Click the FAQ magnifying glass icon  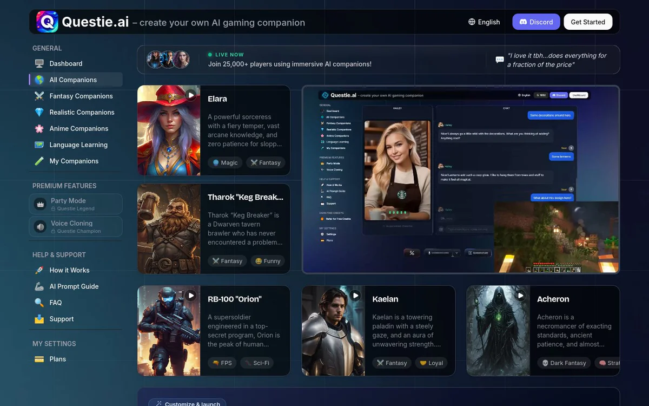pos(39,303)
